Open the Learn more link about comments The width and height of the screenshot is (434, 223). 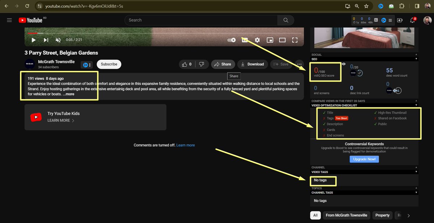(185, 145)
